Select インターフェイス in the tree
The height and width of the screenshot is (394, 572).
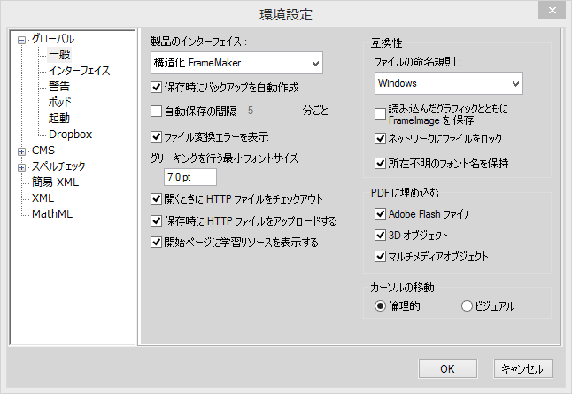[x=80, y=71]
